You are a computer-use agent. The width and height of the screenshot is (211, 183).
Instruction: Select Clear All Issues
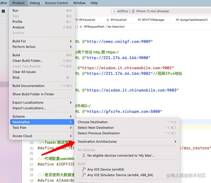[x=42, y=72]
